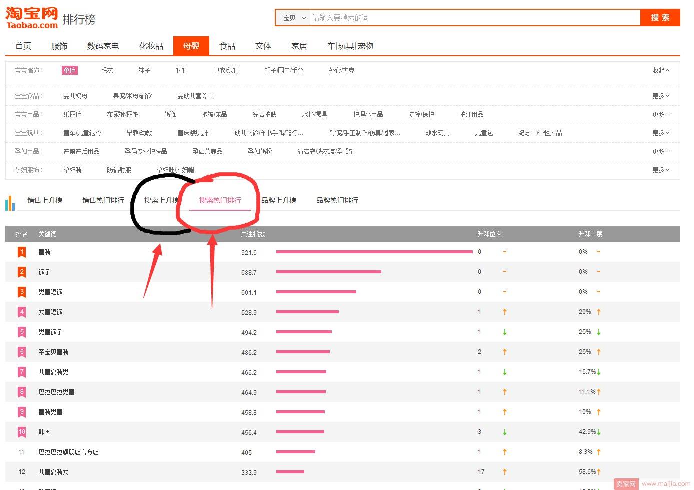This screenshot has height=490, width=694.
Task: Expand 宝宝玩具 row with 更多
Action: [661, 133]
